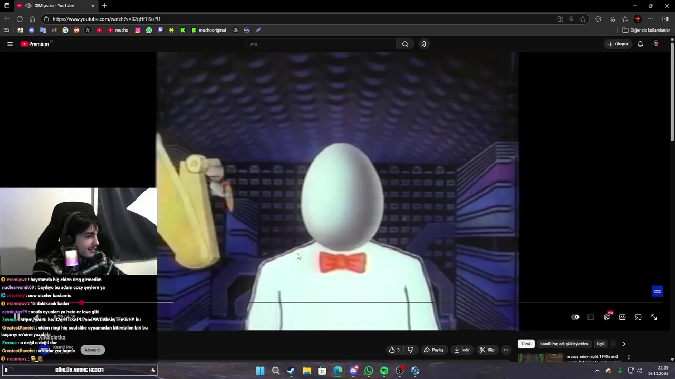Go to YouTube Premium home logo
The image size is (675, 379).
pos(36,44)
